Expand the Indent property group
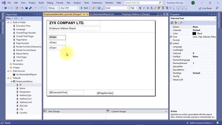 point(171,43)
